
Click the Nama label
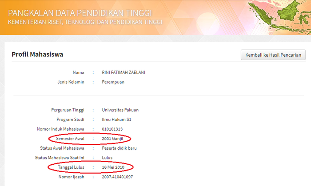pyautogui.click(x=78, y=73)
